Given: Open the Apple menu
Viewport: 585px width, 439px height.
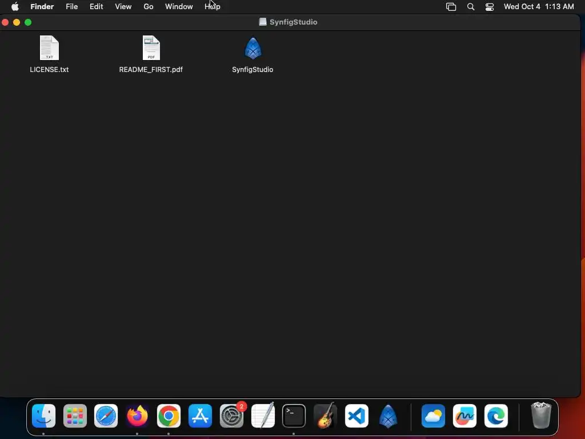Looking at the screenshot, I should [15, 6].
